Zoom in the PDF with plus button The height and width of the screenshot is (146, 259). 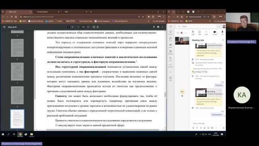[x=88, y=27]
